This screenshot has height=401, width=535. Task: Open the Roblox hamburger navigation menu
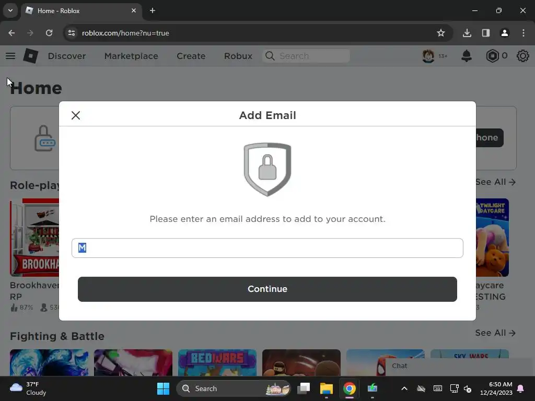pos(10,56)
